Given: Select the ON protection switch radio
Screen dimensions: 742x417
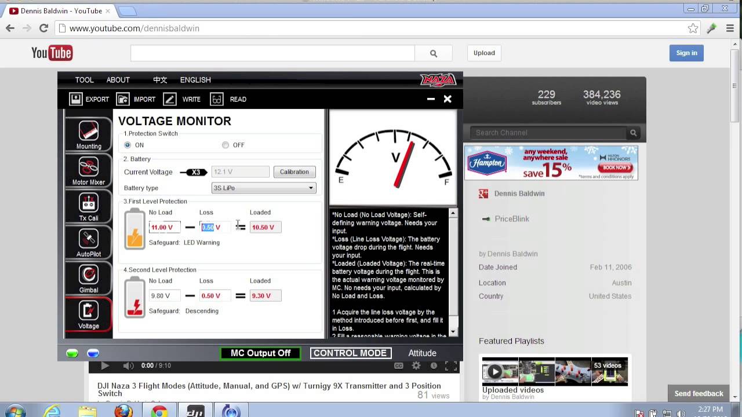Looking at the screenshot, I should click(128, 145).
